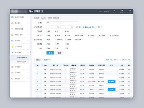Collapse the 资金交收 section chevron
Image resolution: width=144 pixels, height=108 pixels.
[28, 53]
